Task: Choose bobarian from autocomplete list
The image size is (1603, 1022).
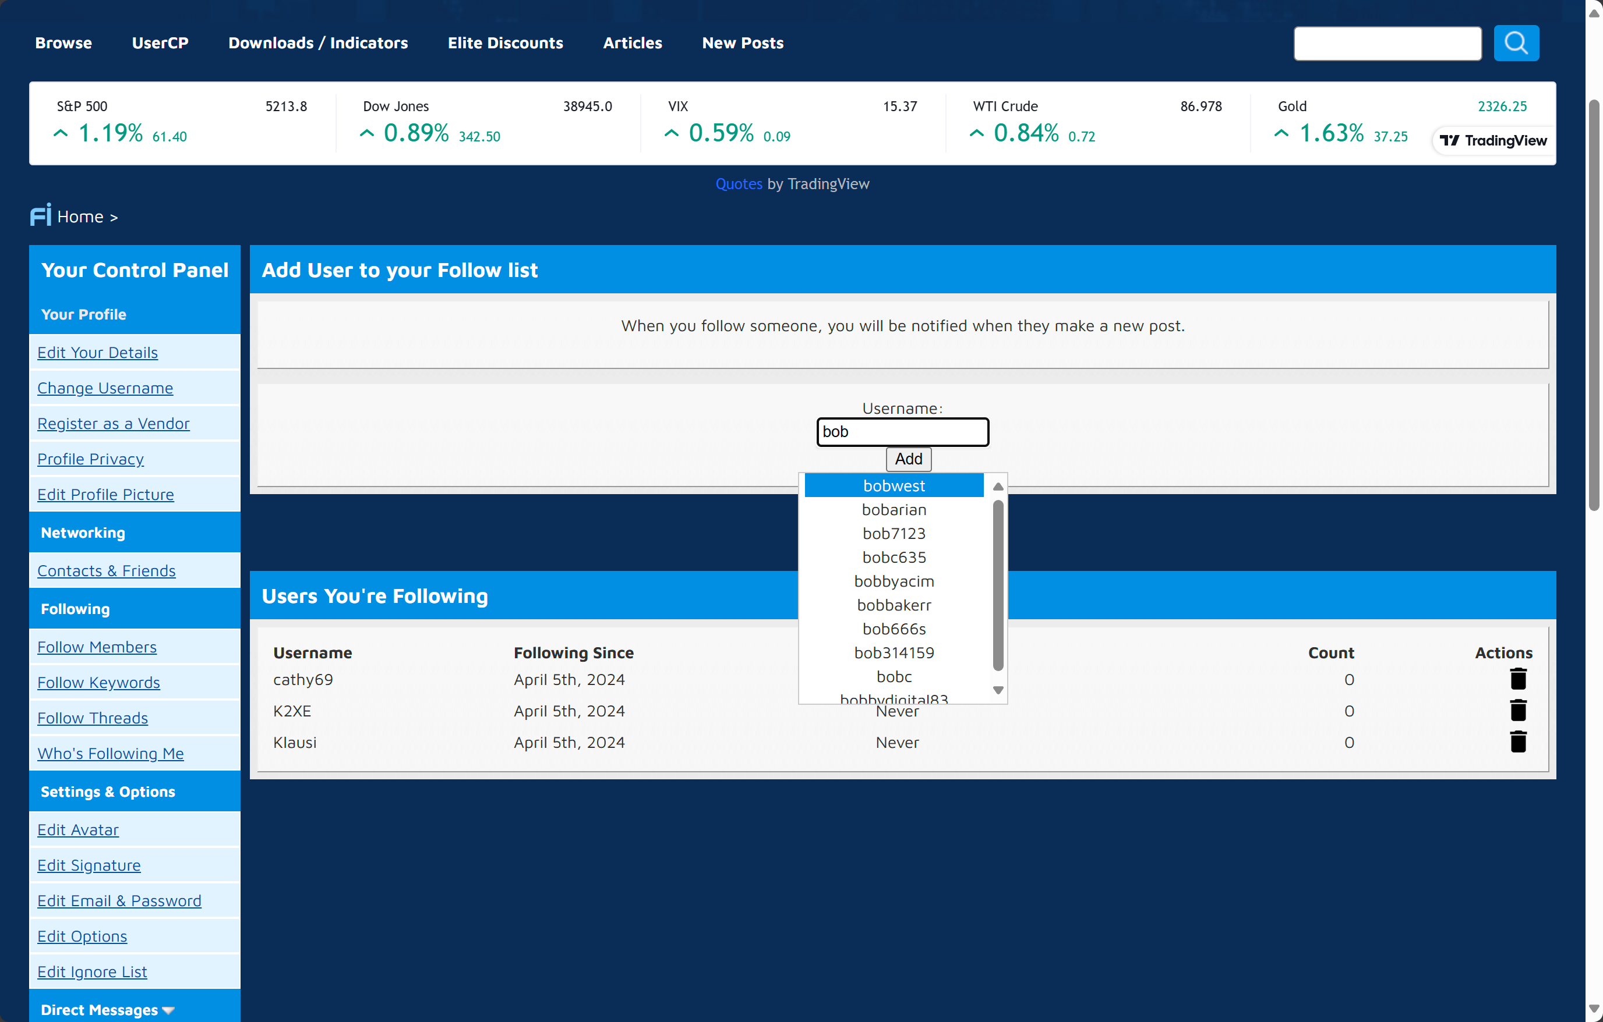Action: click(x=894, y=509)
